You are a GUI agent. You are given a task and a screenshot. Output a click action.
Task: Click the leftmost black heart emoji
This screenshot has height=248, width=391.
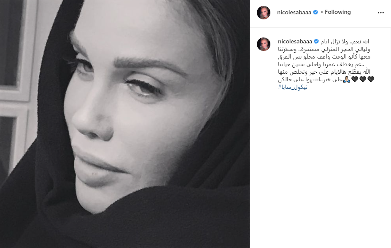(355, 80)
